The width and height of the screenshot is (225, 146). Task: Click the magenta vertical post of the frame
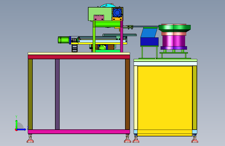[121, 36]
